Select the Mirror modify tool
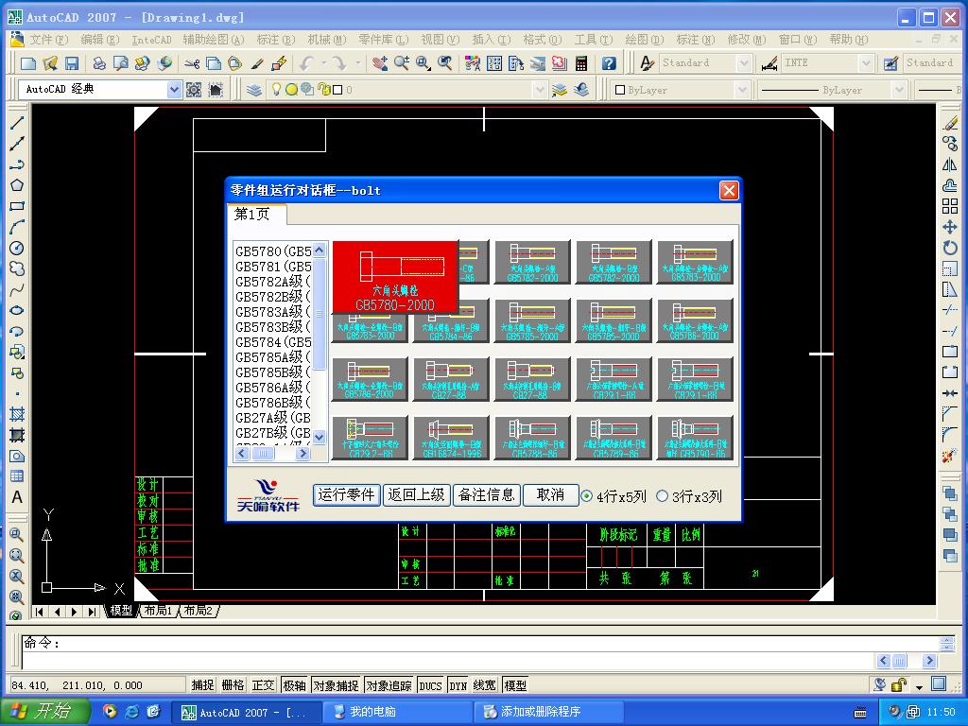Viewport: 968px width, 726px height. [950, 164]
